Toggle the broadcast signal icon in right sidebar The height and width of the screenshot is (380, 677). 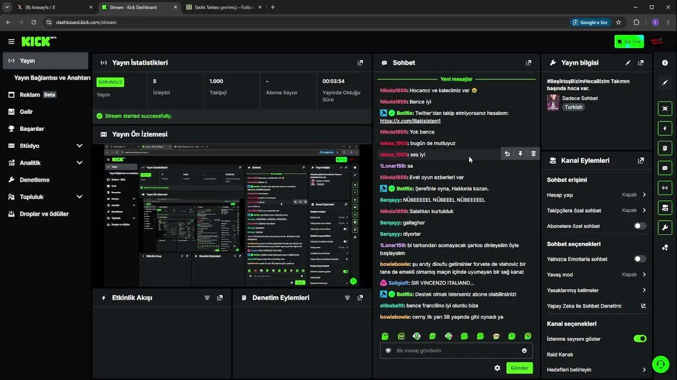(x=665, y=188)
